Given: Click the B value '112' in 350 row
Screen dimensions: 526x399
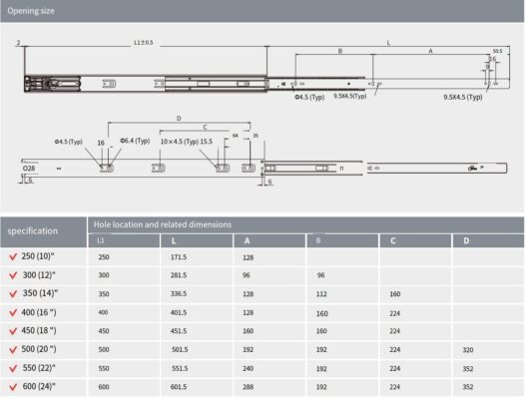Looking at the screenshot, I should (x=321, y=294).
